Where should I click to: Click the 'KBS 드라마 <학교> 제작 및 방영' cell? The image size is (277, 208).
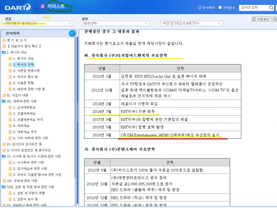pos(170,198)
